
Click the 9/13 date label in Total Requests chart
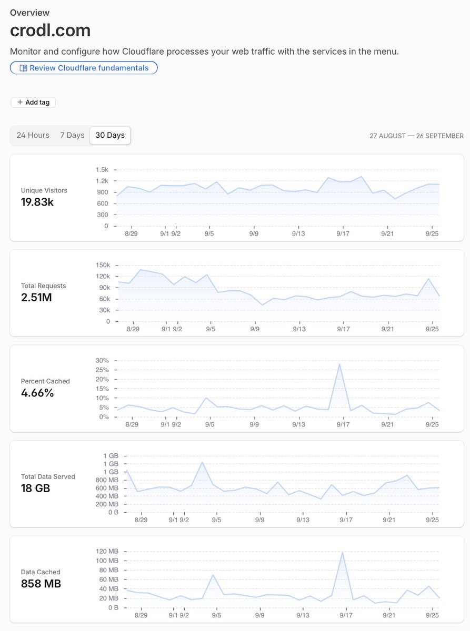[299, 329]
